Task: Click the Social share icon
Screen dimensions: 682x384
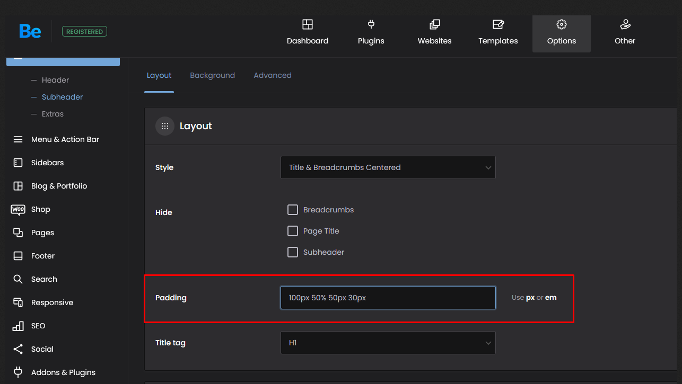Action: (18, 349)
